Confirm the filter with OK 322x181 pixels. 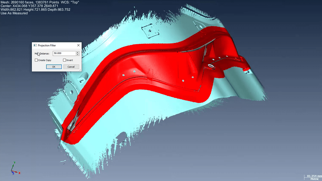click(x=54, y=67)
